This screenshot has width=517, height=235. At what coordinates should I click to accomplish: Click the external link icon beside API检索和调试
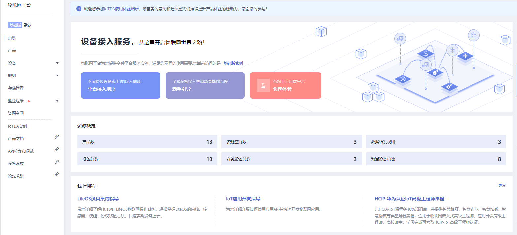(x=57, y=149)
